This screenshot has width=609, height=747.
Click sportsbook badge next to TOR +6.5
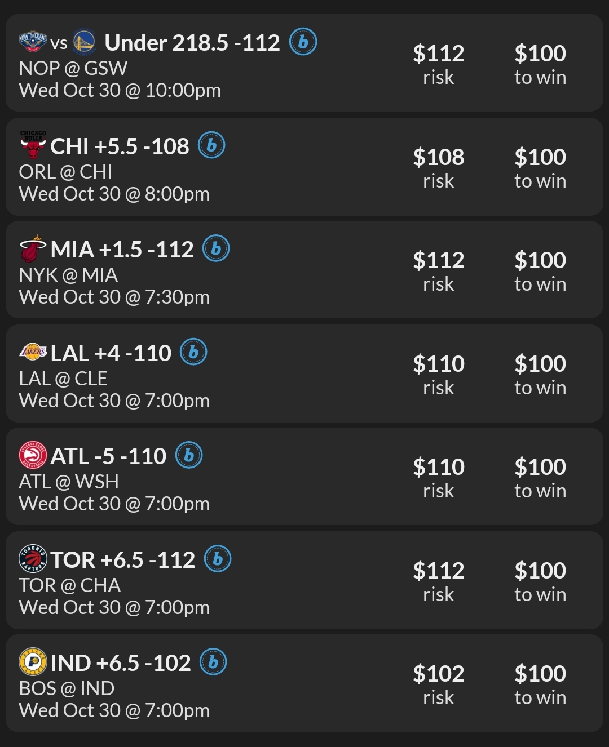point(218,559)
